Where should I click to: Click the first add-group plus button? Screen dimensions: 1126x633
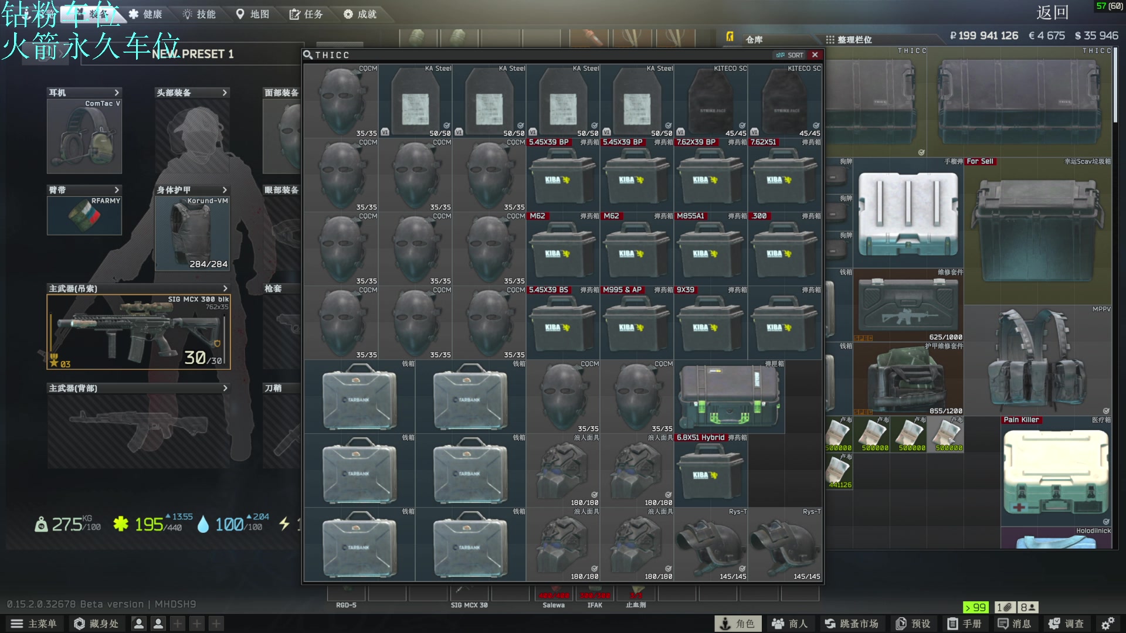click(178, 624)
